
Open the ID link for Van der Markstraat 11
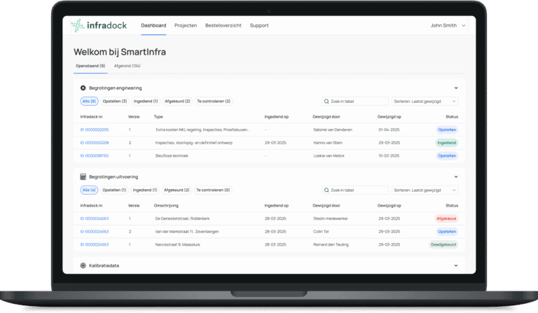pos(95,232)
